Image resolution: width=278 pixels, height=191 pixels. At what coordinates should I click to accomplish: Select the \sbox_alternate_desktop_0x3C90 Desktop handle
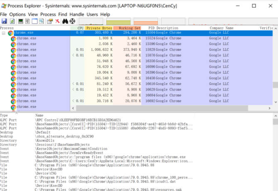pyautogui.click(x=97, y=136)
